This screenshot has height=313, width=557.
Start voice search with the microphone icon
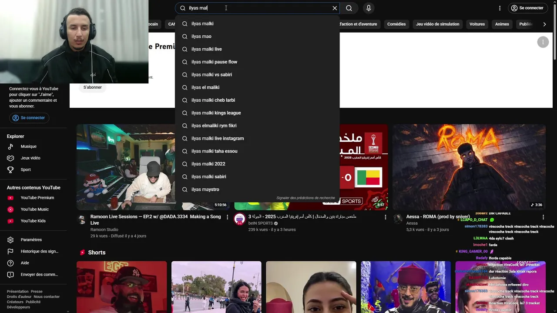pyautogui.click(x=369, y=8)
